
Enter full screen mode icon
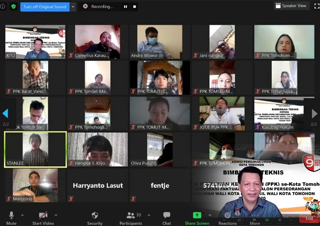pos(317,6)
